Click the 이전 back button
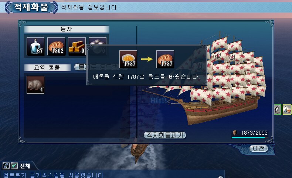The height and width of the screenshot is (178, 292). (x=259, y=148)
